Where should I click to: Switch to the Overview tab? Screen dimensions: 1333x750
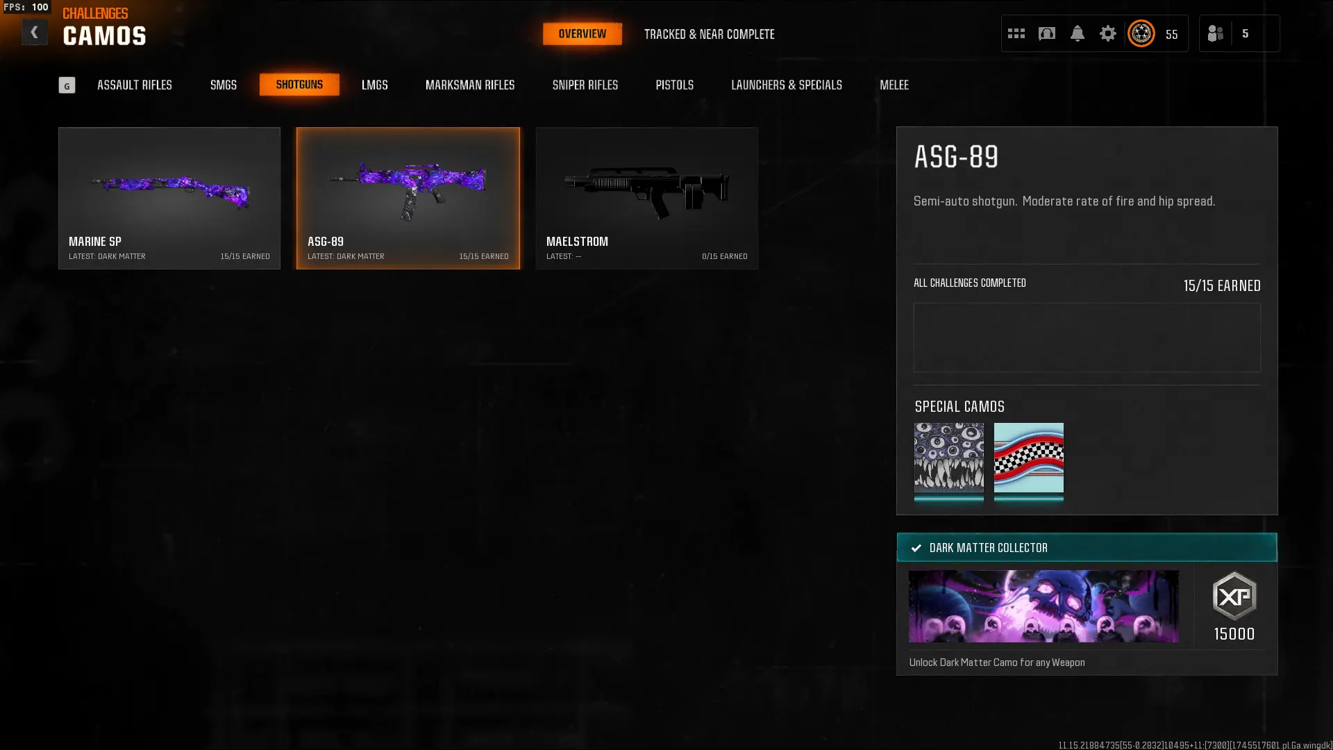pyautogui.click(x=582, y=34)
